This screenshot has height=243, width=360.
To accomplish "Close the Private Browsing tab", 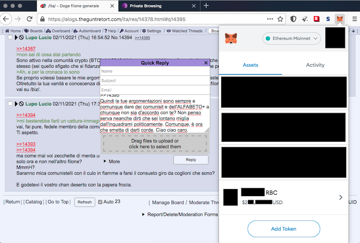I will coord(194,6).
